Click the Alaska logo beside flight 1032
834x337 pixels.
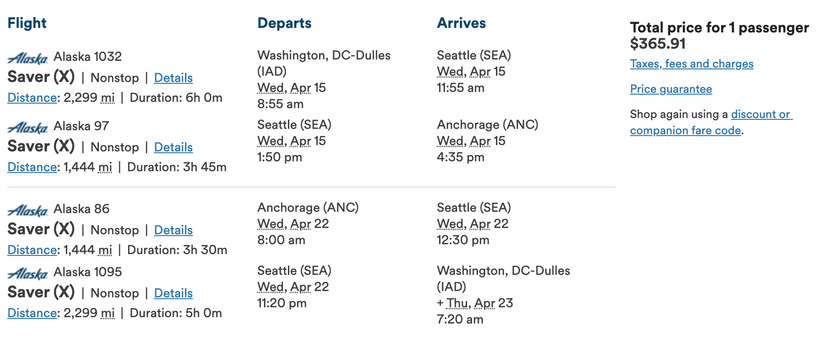point(28,58)
